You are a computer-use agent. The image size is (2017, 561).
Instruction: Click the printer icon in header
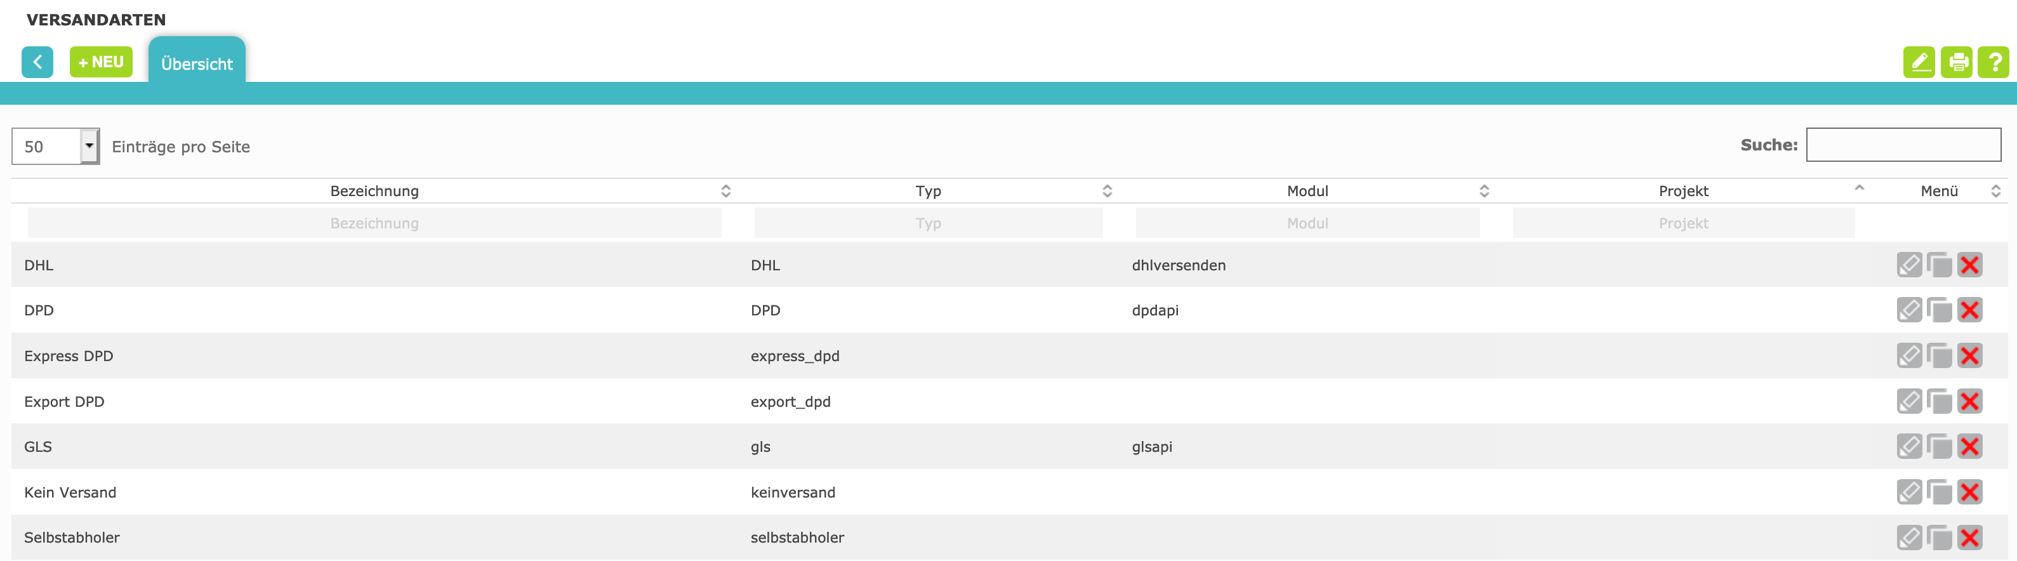coord(1956,62)
